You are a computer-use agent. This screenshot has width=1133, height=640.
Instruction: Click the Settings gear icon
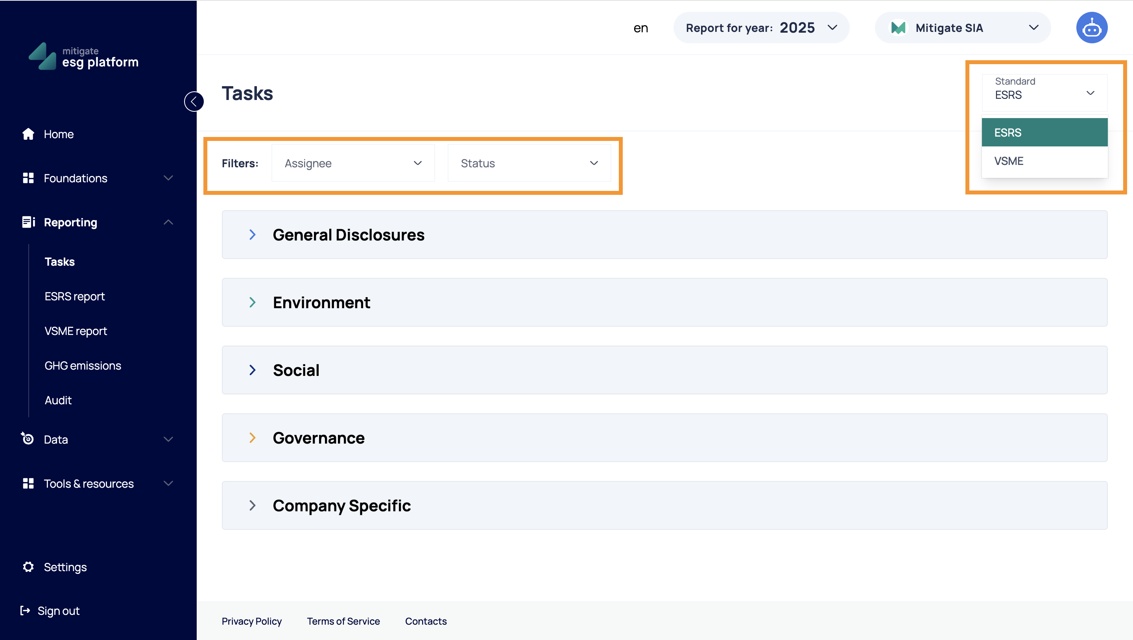28,566
